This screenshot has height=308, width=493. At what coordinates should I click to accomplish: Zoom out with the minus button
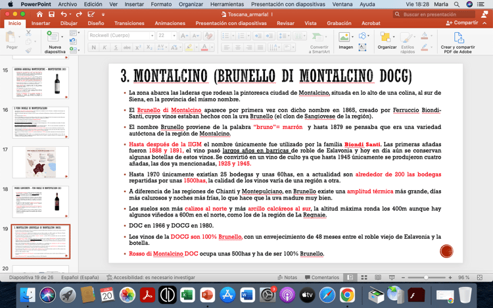click(403, 278)
